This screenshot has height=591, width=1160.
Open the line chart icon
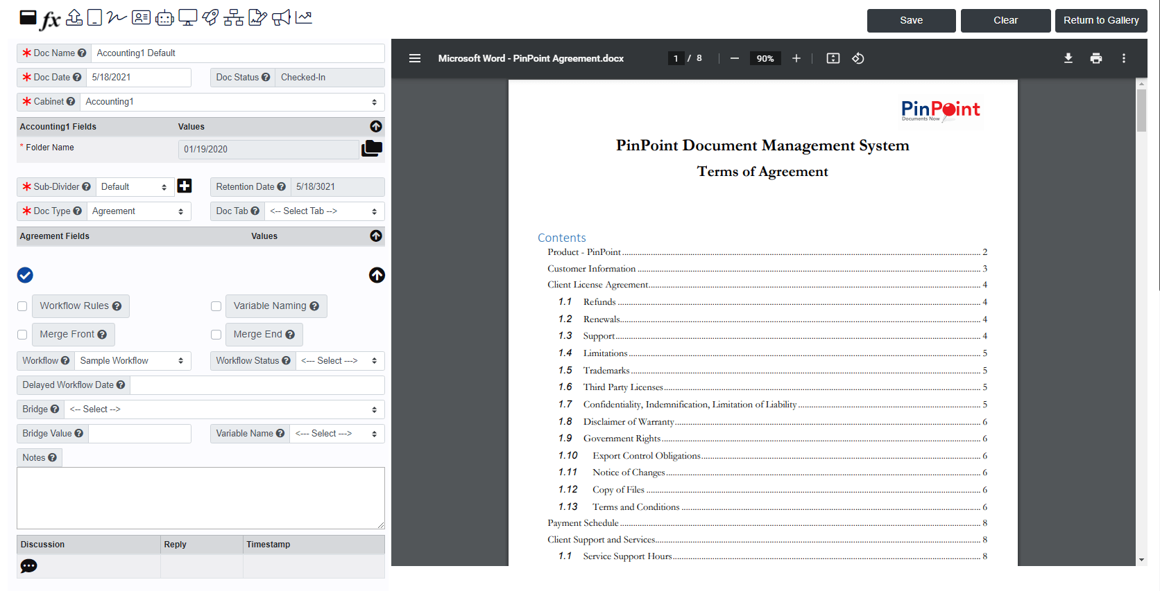(x=304, y=17)
